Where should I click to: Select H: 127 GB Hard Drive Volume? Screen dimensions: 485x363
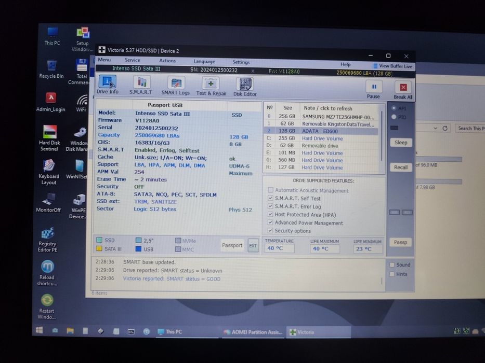point(321,167)
